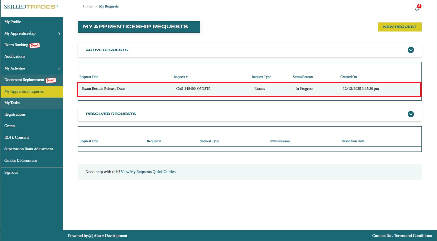Viewport: 437px width, 241px height.
Task: Go to Exam Booking in sidebar
Action: tap(16, 45)
